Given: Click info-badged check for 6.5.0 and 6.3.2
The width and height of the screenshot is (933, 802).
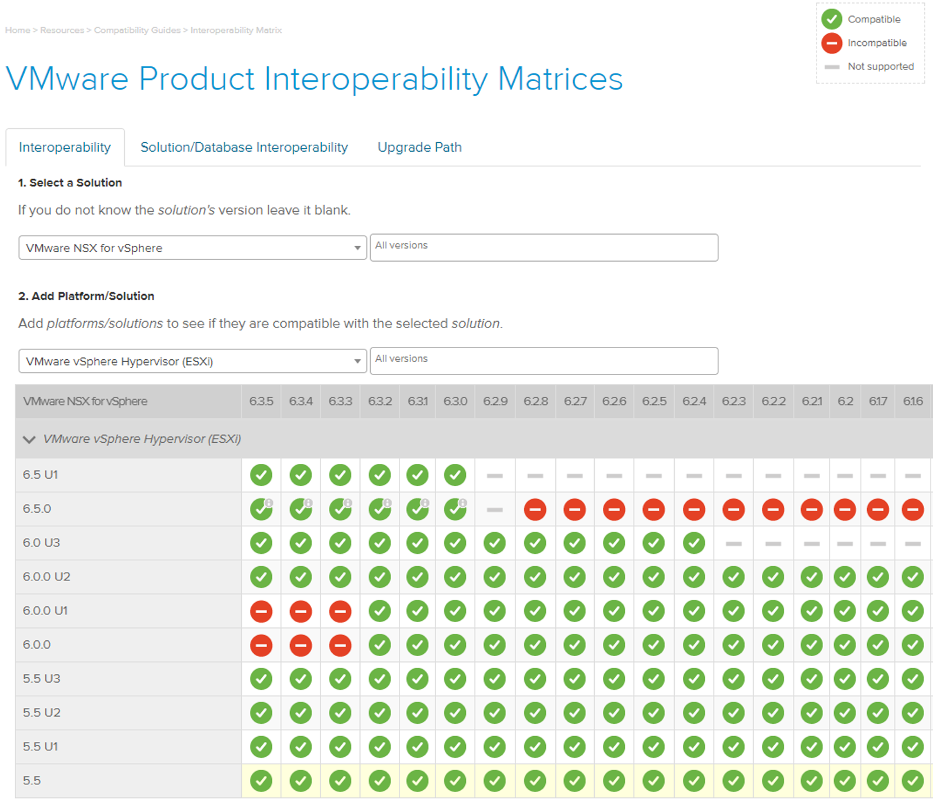Looking at the screenshot, I should coord(380,509).
